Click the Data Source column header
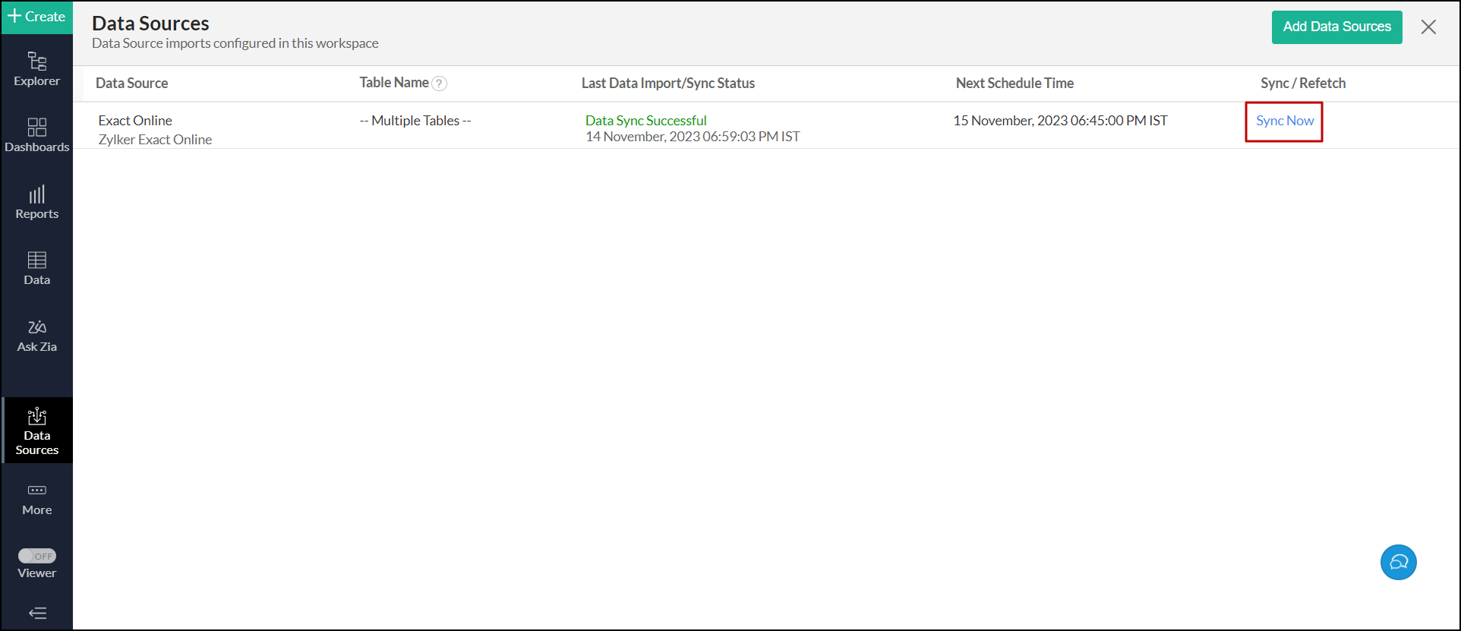Viewport: 1461px width, 631px height. pyautogui.click(x=131, y=84)
